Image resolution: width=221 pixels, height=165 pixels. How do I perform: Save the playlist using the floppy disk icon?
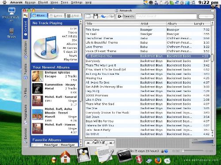click(x=96, y=16)
